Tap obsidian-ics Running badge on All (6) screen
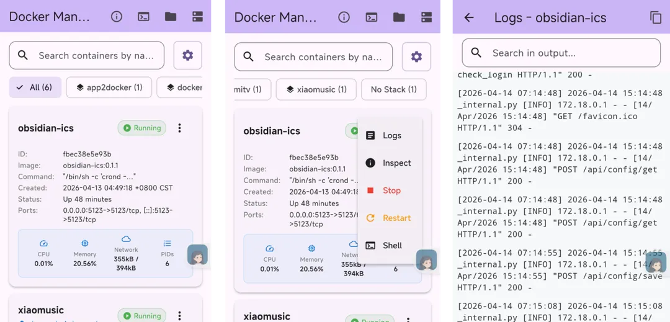This screenshot has width=670, height=322. coord(142,128)
